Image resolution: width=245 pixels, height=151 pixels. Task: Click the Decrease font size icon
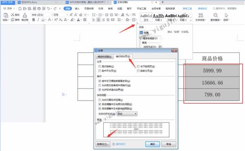[x=76, y=15]
